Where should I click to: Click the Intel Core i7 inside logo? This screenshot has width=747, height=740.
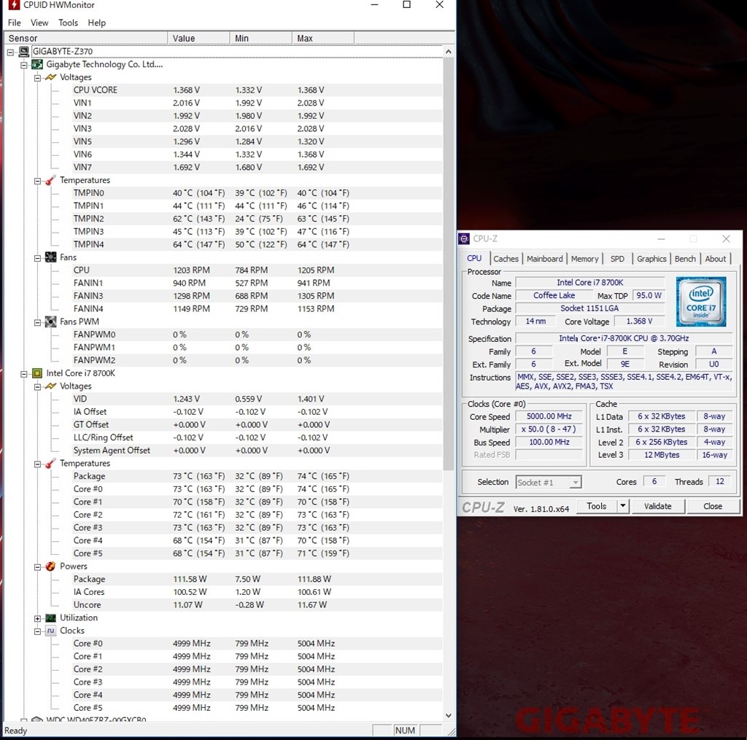point(701,301)
